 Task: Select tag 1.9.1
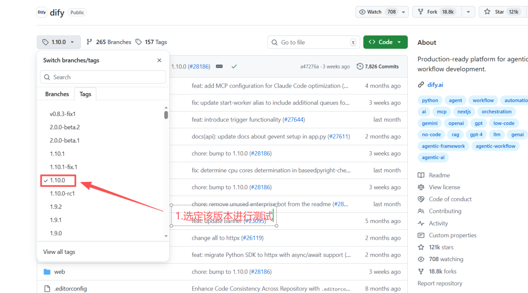[56, 220]
